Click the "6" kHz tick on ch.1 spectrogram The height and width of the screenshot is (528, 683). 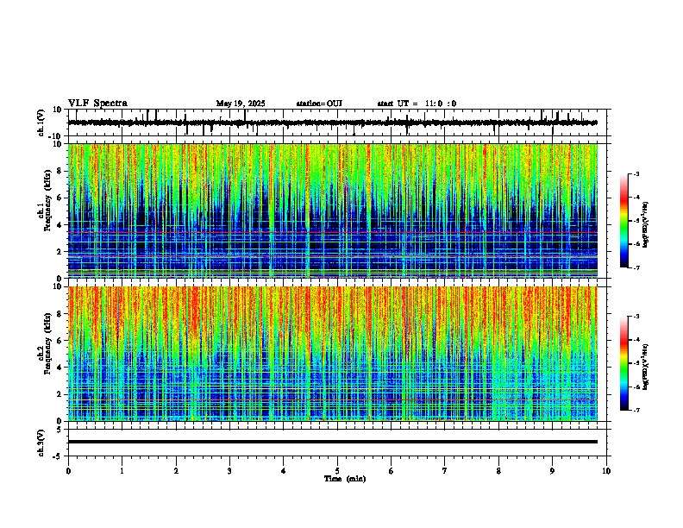point(60,198)
